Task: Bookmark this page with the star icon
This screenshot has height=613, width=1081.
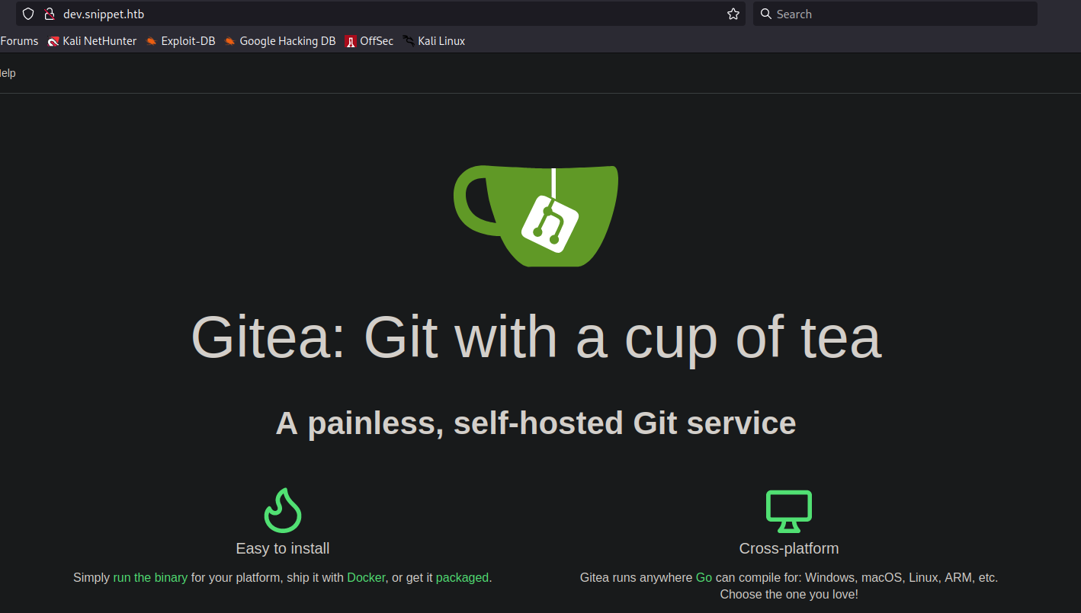Action: tap(733, 14)
